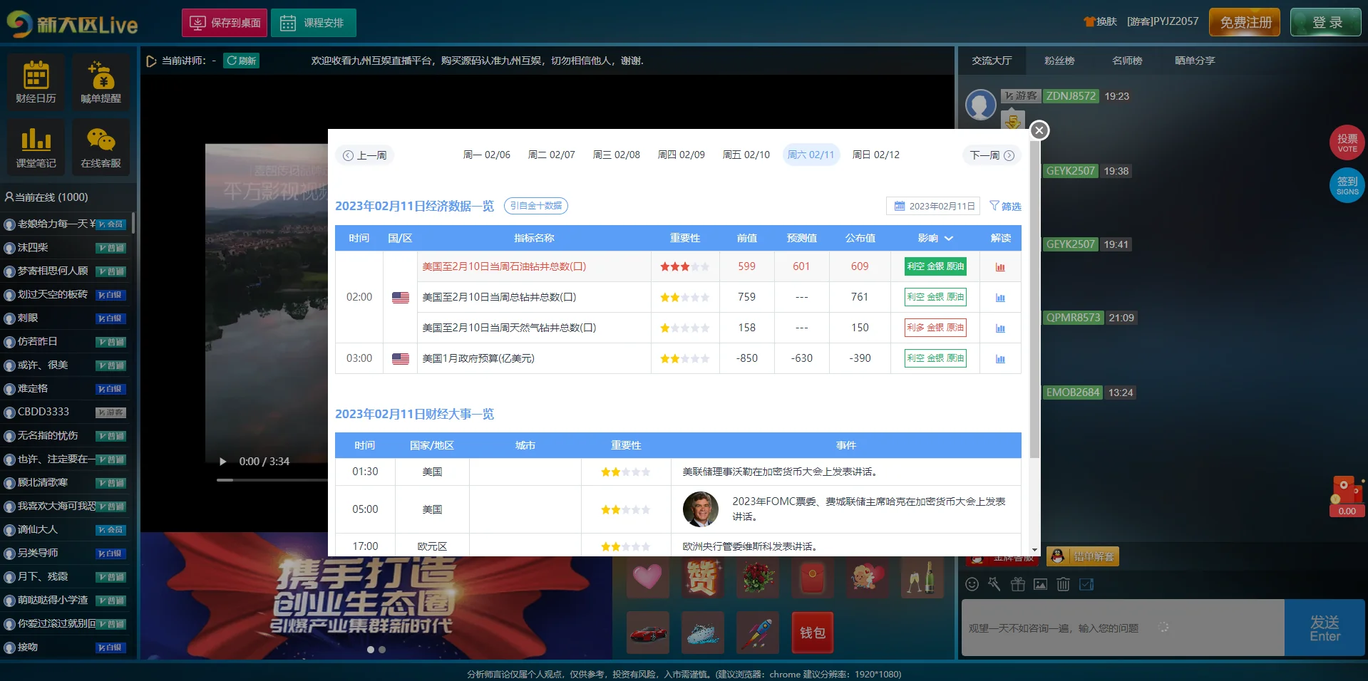
Task: Click the 免费注册 register button
Action: tap(1245, 22)
